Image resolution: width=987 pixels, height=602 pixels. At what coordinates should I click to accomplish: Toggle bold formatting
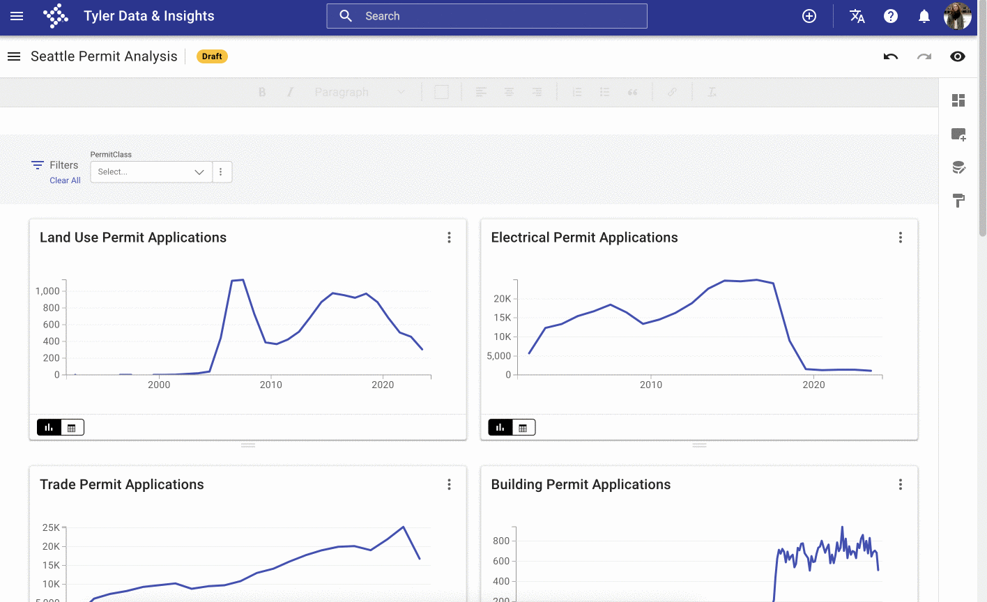click(x=262, y=92)
